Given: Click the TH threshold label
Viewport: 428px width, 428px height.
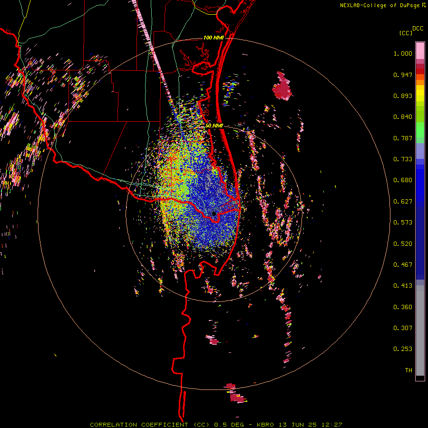Looking at the screenshot, I should coord(409,370).
